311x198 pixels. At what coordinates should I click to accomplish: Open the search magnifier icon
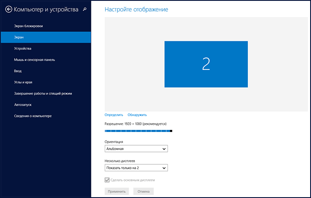point(85,9)
